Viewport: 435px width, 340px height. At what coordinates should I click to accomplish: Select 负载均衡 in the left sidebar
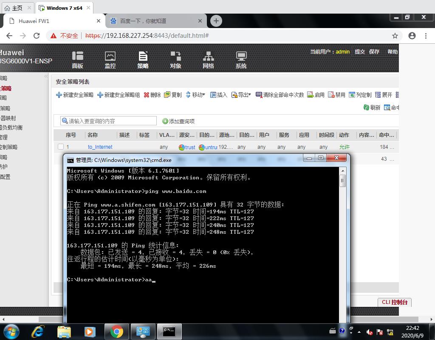(11, 127)
